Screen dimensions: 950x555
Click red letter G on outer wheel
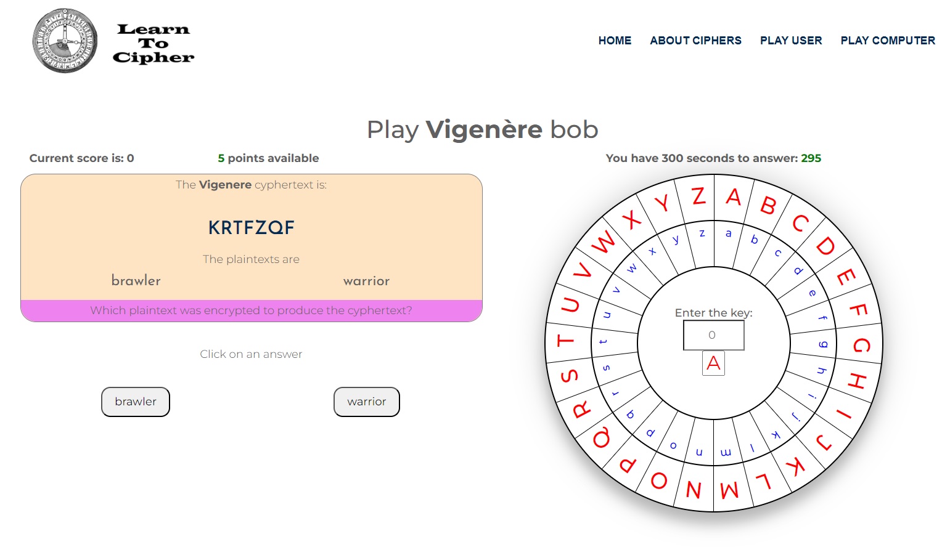pyautogui.click(x=861, y=344)
